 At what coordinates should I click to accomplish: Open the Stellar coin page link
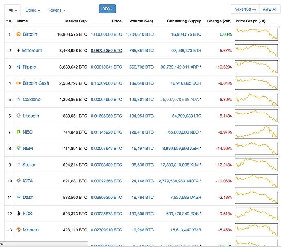(29, 165)
